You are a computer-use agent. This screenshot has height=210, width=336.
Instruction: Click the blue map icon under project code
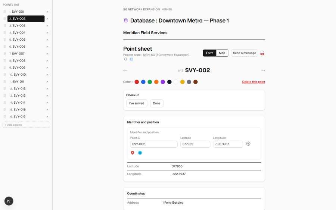131,59
